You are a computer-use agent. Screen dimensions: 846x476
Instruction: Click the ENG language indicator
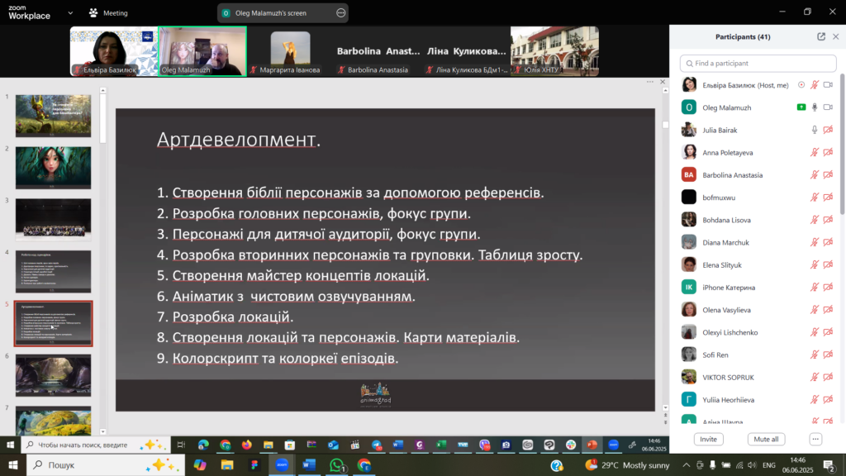tap(769, 464)
